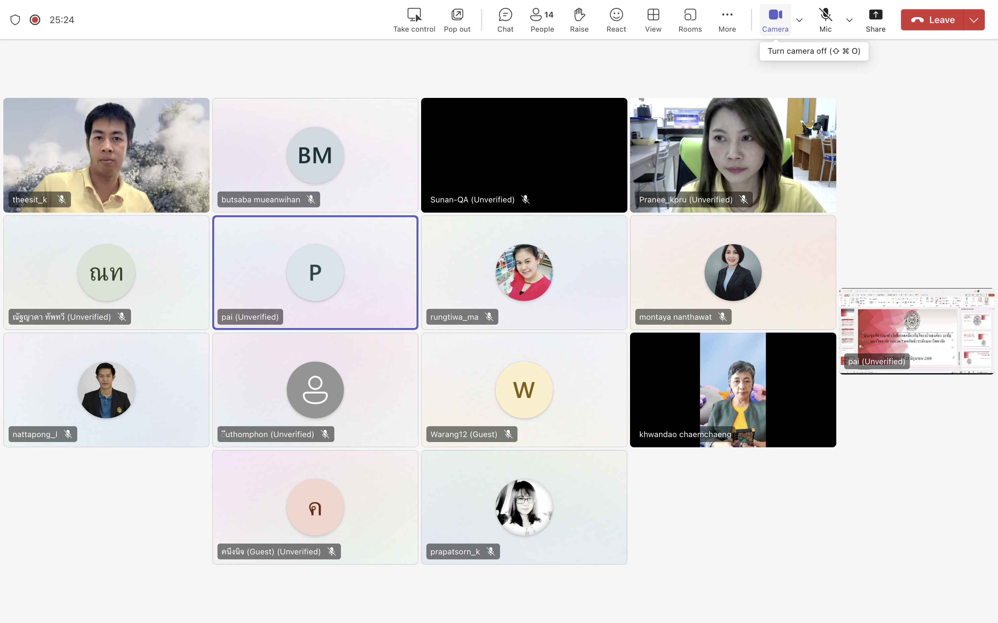Viewport: 998px width, 623px height.
Task: Open the Chat panel
Action: [x=505, y=20]
